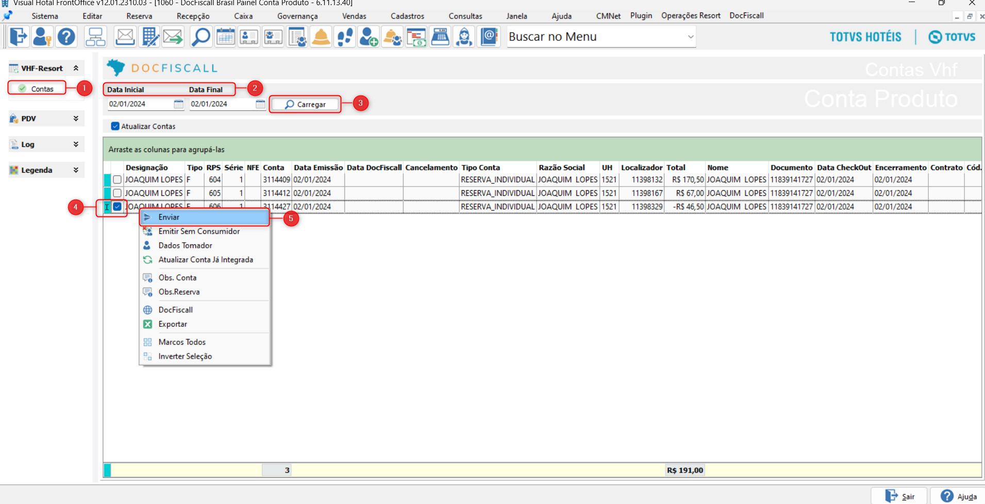Click the Legenda sidebar icon
Viewport: 985px width, 504px height.
coord(14,170)
